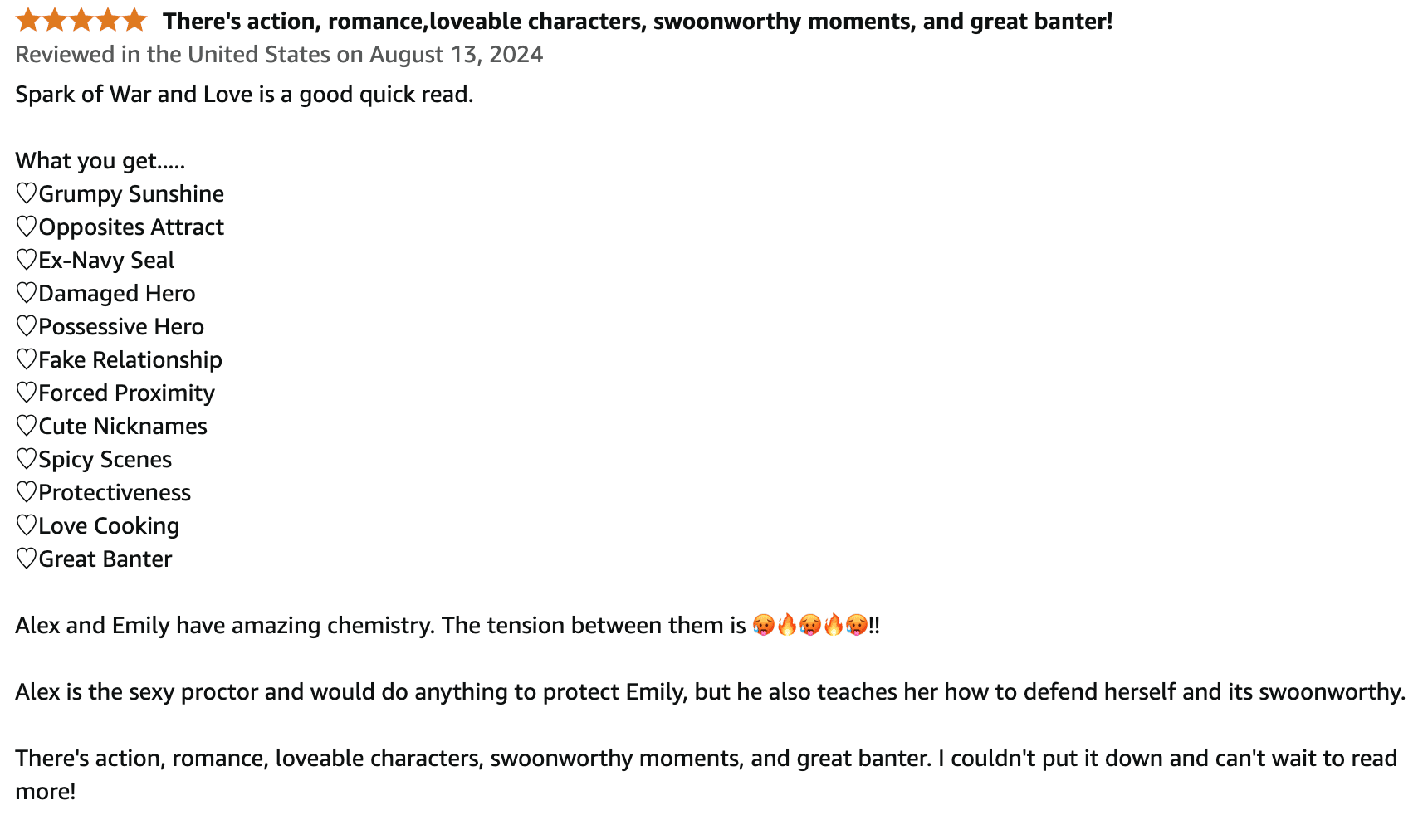Click the heart icon beside Grumpy Sunshine

tap(27, 193)
